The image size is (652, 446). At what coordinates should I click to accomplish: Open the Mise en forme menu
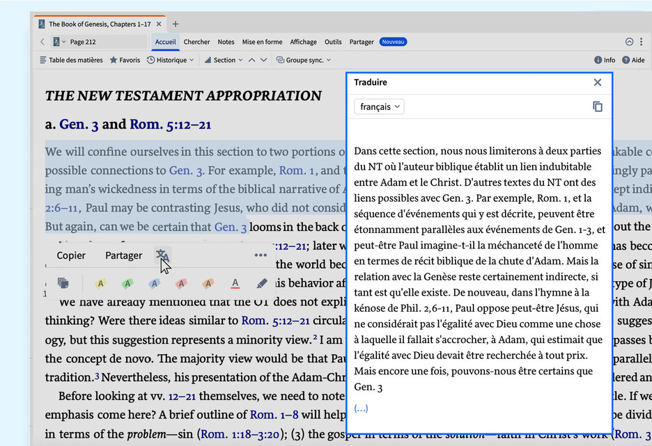(262, 42)
